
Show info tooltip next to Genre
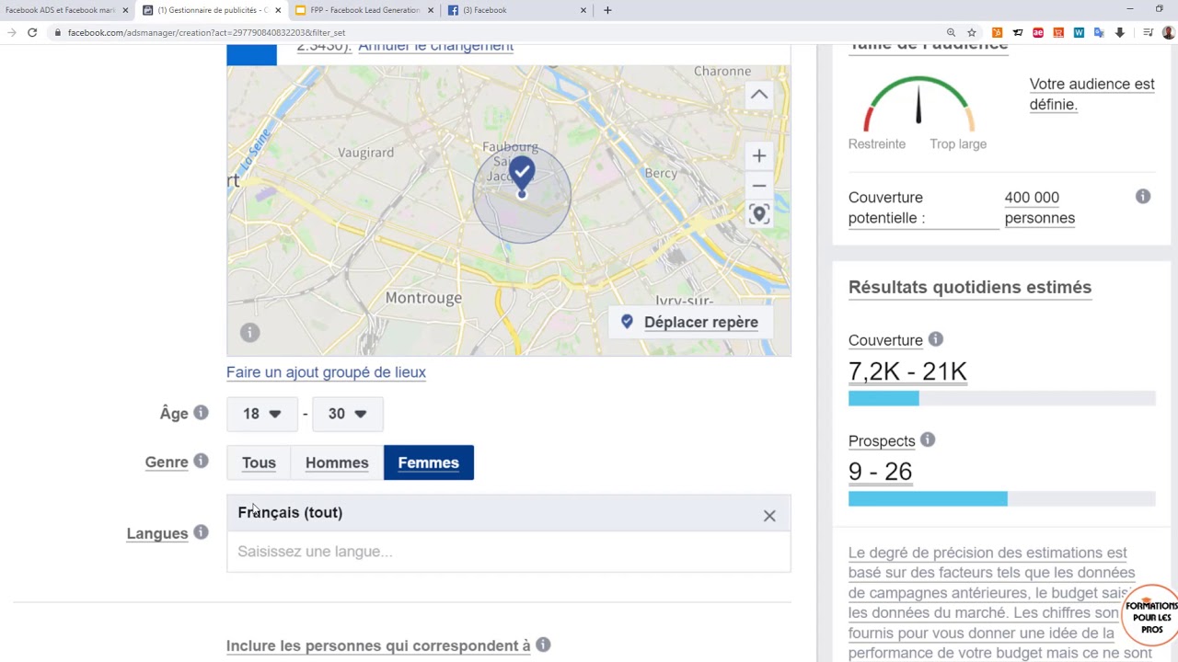[x=201, y=462]
